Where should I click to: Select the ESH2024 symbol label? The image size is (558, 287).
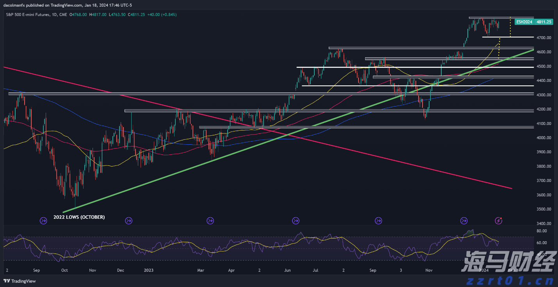[524, 22]
